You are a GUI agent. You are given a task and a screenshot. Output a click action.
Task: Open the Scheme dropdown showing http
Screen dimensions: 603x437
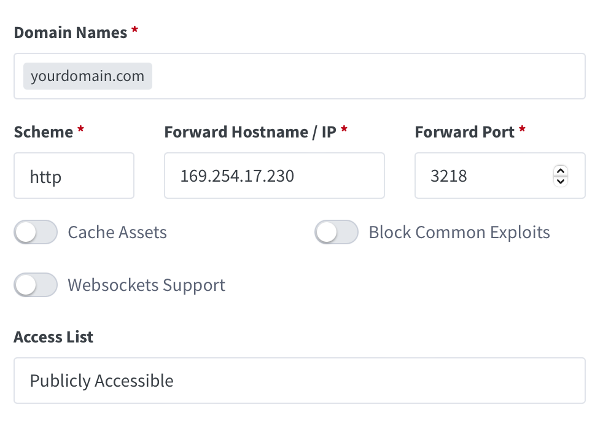coord(74,176)
